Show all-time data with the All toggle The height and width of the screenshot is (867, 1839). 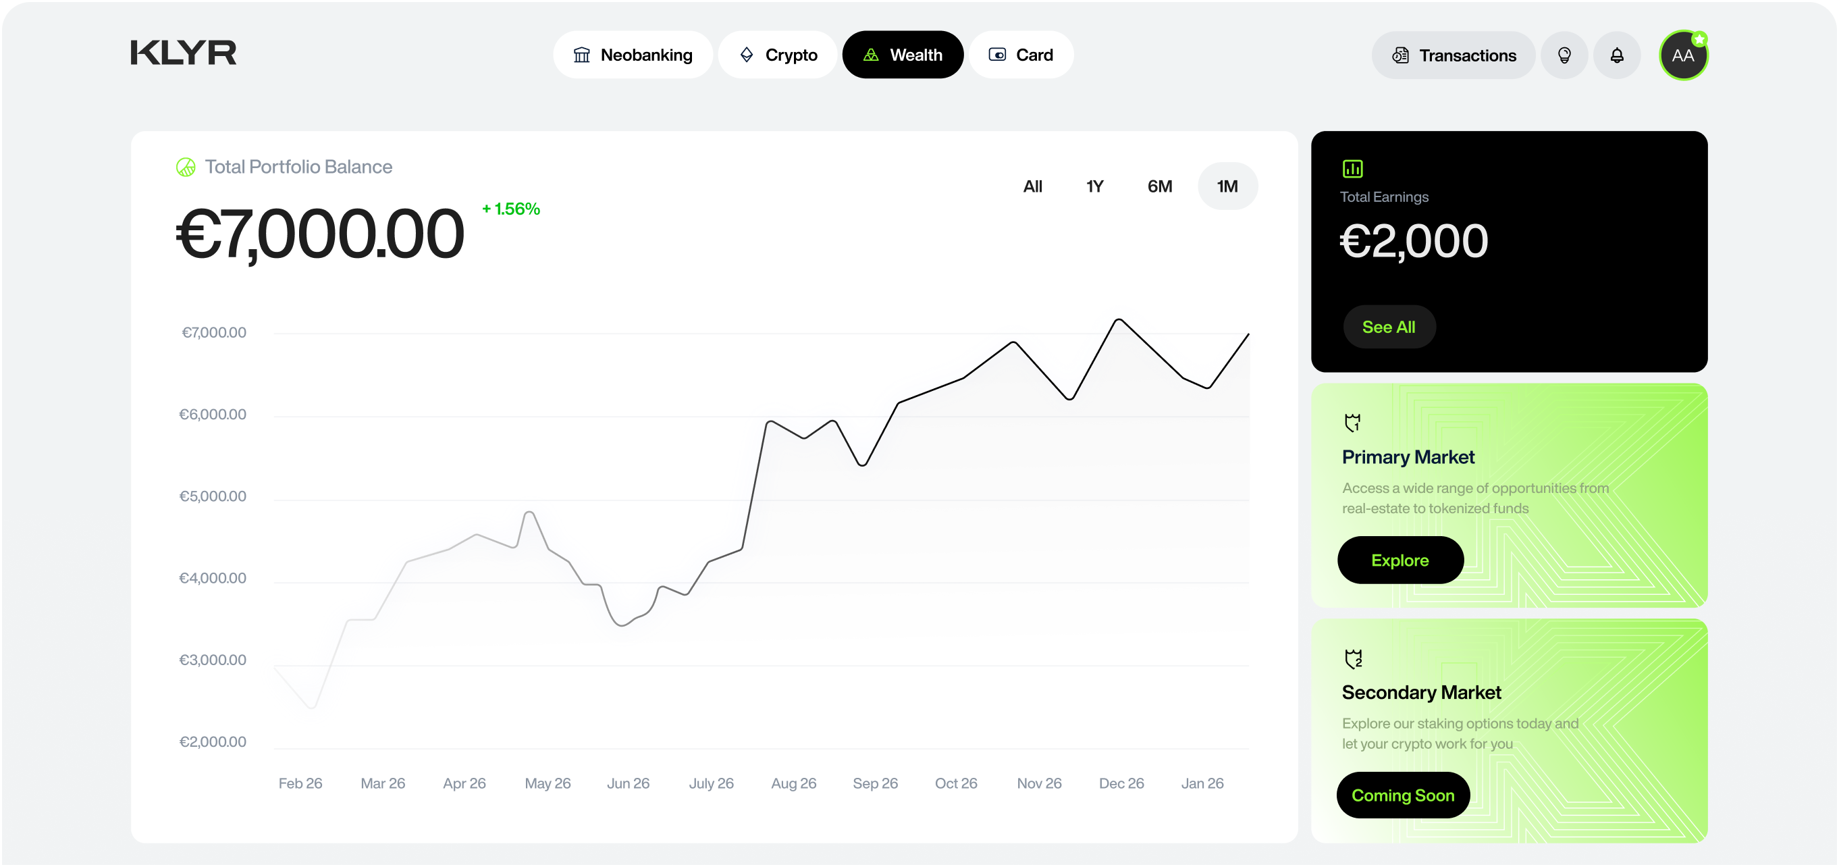click(1033, 186)
